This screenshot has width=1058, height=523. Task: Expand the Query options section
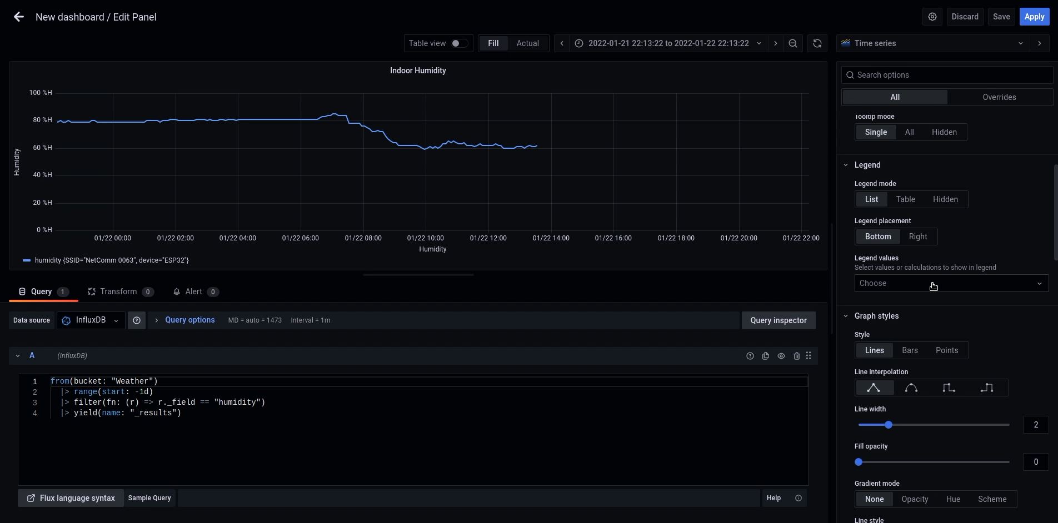coord(189,320)
